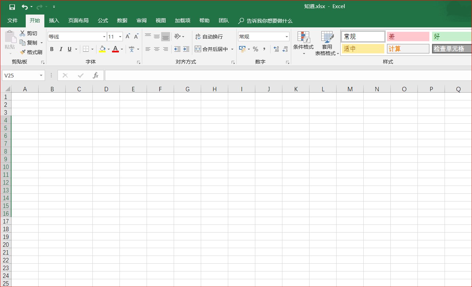Click the percent style icon

[255, 49]
